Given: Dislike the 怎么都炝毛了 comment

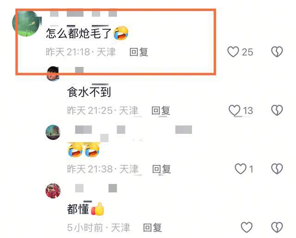Looking at the screenshot, I should 277,52.
